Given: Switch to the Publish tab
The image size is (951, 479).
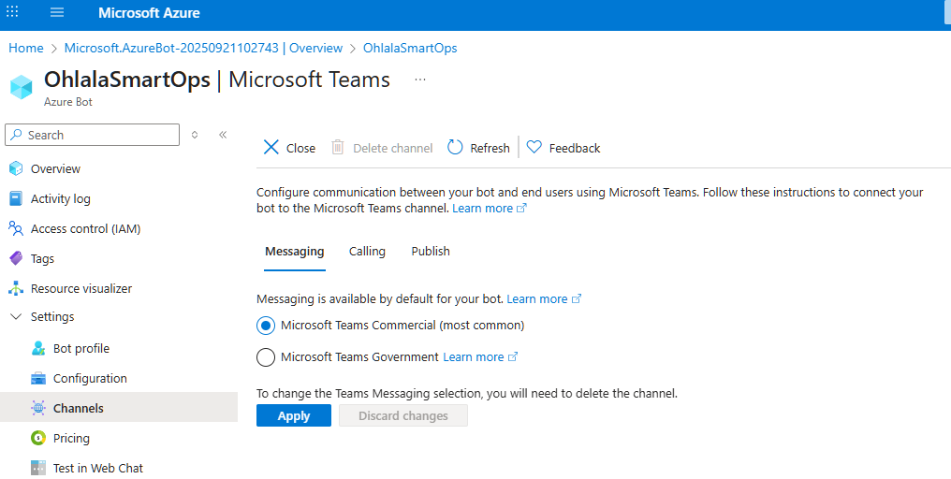Looking at the screenshot, I should point(431,252).
